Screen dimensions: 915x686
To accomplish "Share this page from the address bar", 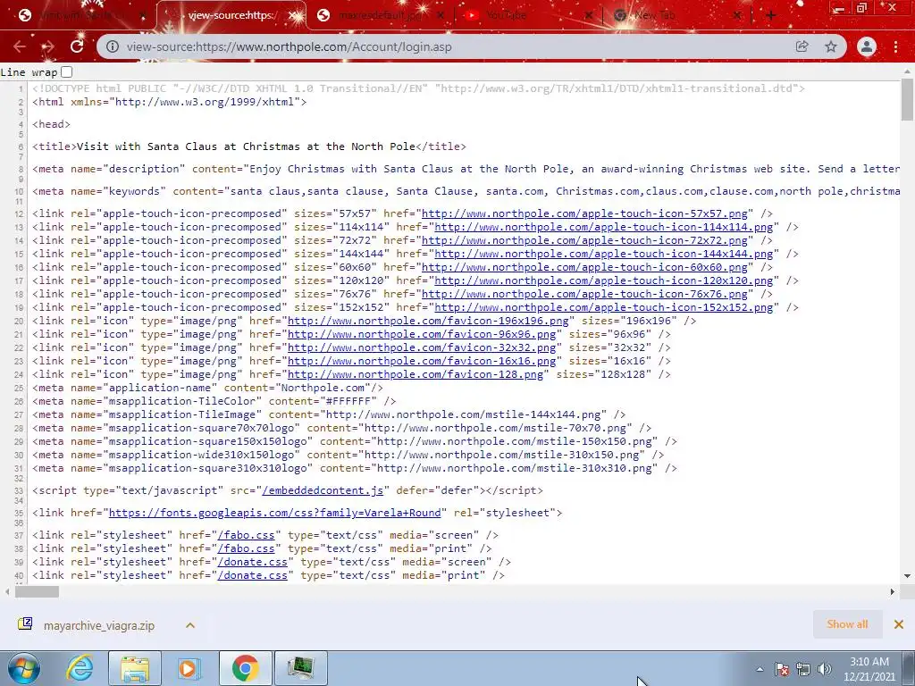I will click(x=802, y=46).
